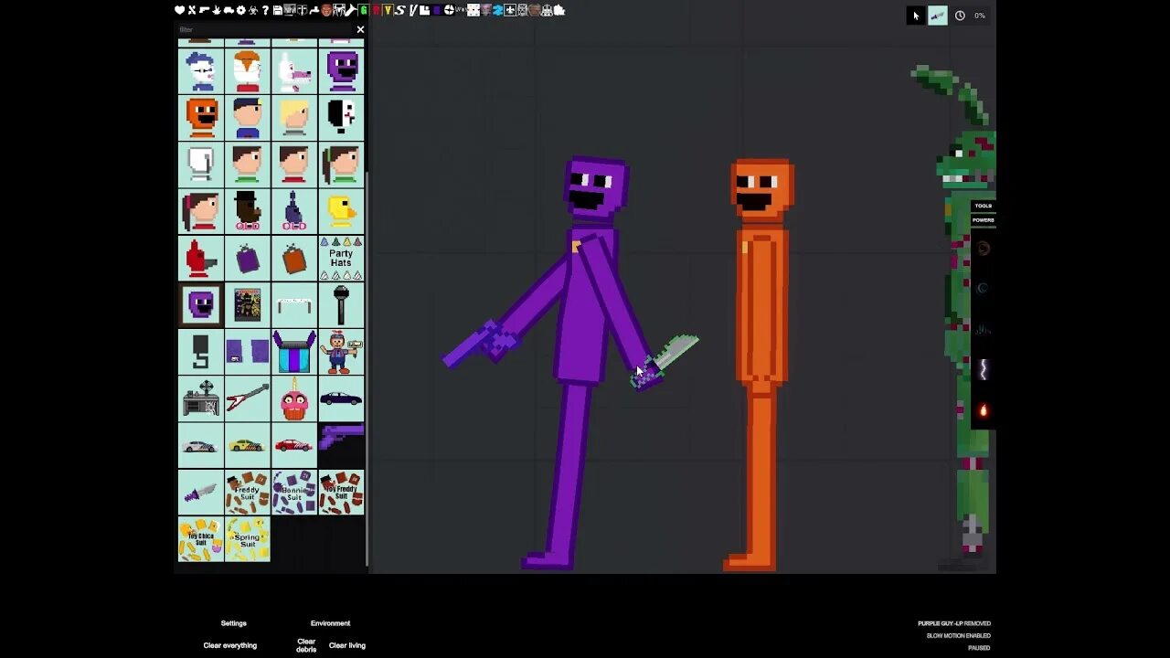Select the orange swirl power icon
Screen dimensions: 1170x658
point(984,248)
